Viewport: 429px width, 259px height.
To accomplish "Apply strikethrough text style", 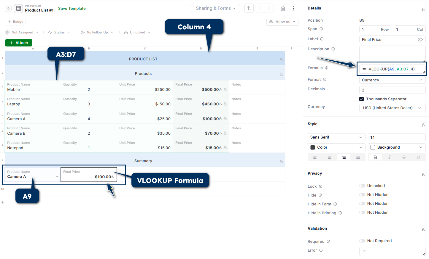I will [x=404, y=157].
